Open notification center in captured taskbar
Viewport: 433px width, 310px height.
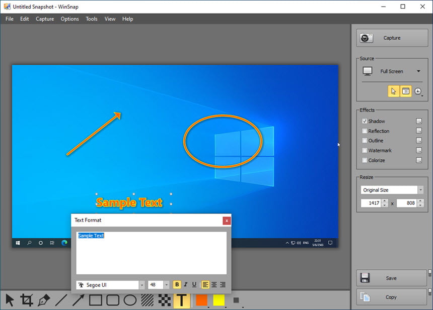coord(330,243)
